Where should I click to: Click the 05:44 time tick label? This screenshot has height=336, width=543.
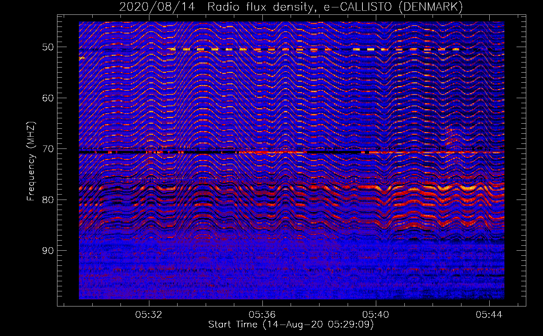pyautogui.click(x=489, y=314)
